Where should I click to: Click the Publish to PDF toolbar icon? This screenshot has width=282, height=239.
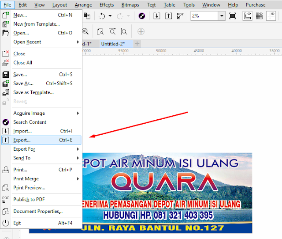[180, 16]
